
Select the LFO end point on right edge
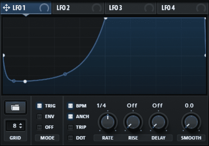pos(205,55)
